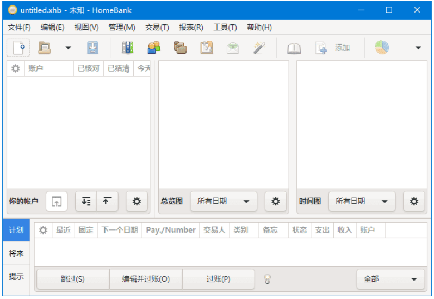
Task: Open budget management (envelope icon)
Action: click(233, 48)
